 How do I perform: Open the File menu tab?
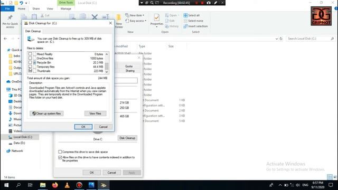7,8
